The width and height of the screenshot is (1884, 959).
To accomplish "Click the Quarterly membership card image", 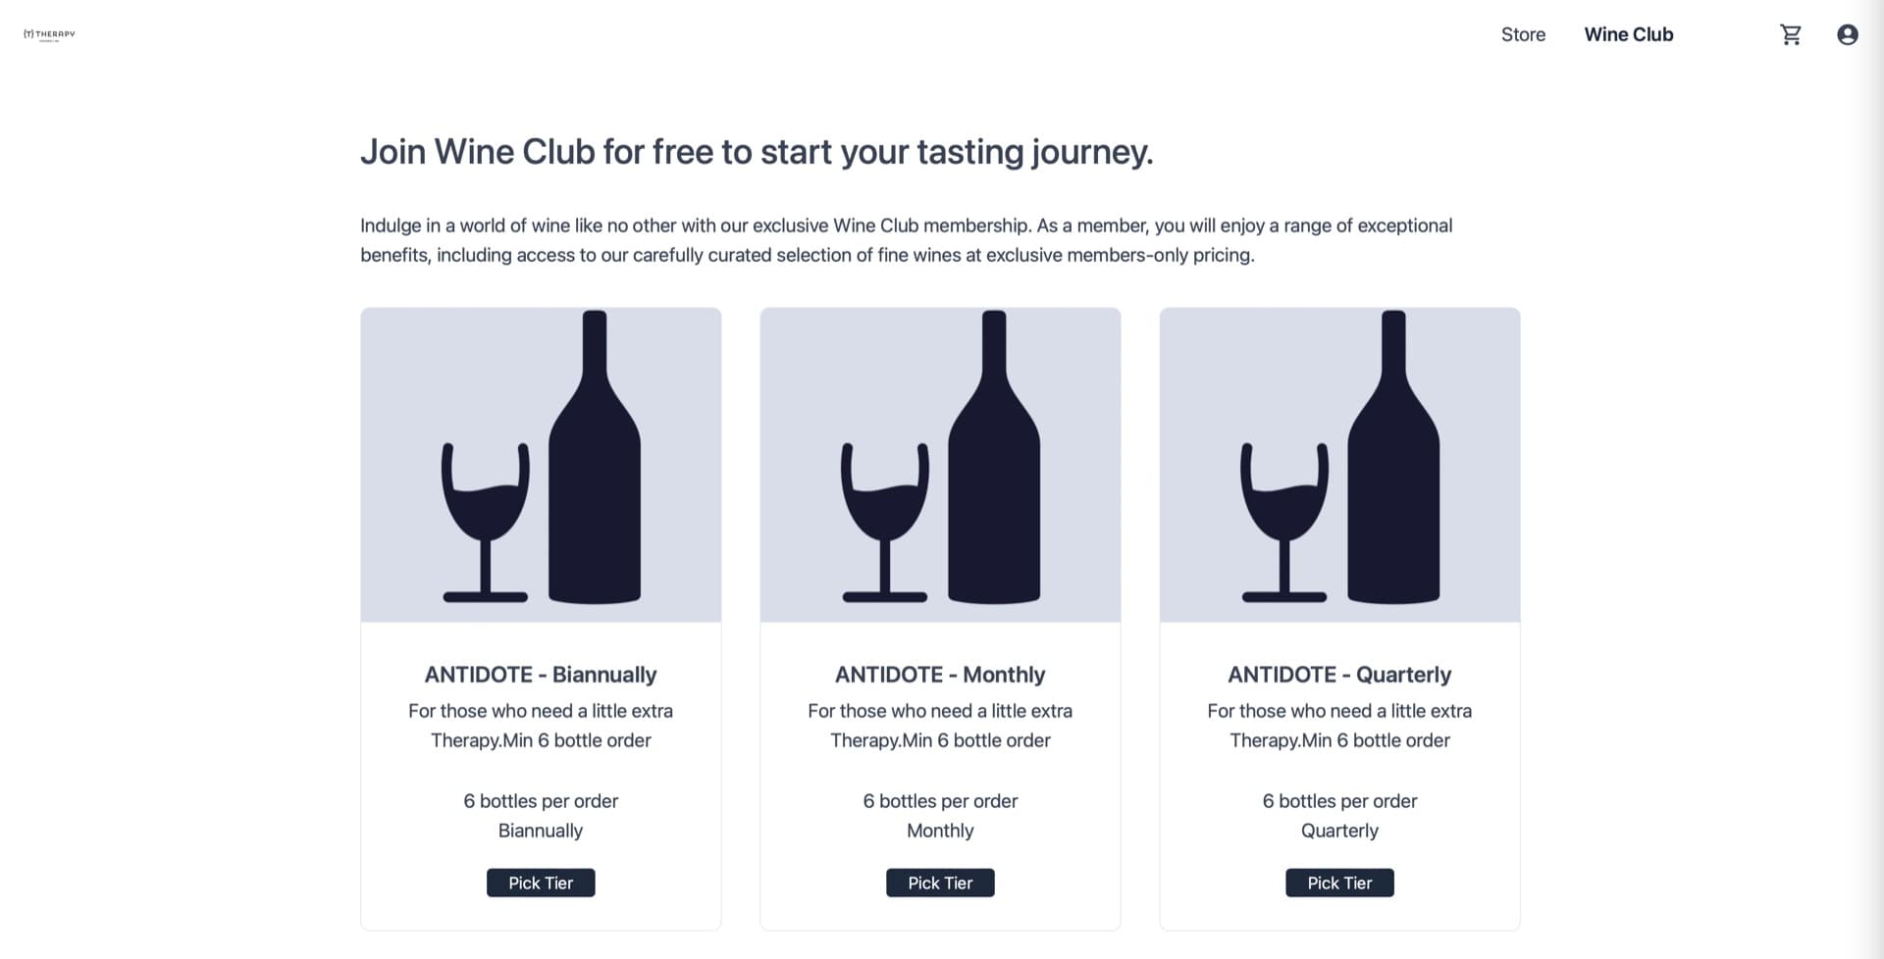I will [1339, 465].
